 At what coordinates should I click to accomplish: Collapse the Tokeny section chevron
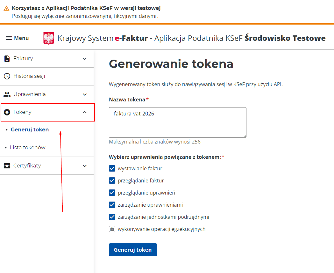(84, 112)
